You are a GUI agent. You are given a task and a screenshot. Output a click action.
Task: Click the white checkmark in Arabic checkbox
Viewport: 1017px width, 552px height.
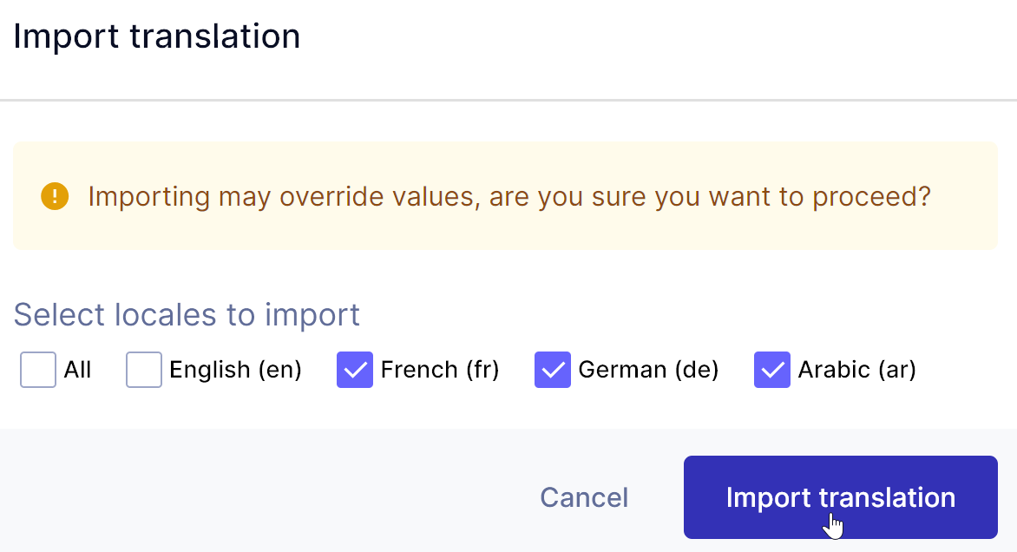pyautogui.click(x=772, y=371)
